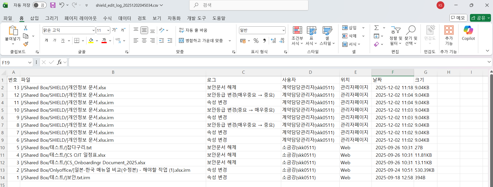Click the Fill down icon
Viewport: 493px width, 187px height.
point(376,36)
